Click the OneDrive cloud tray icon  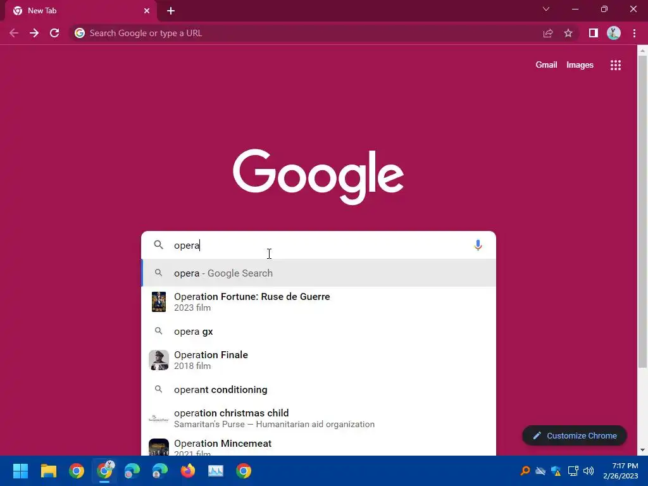(x=540, y=471)
